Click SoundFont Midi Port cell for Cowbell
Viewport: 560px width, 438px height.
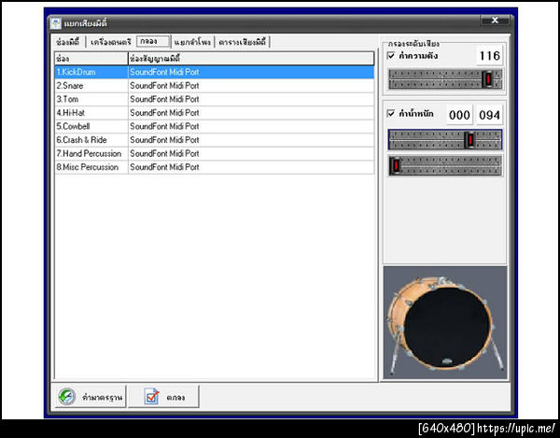251,126
